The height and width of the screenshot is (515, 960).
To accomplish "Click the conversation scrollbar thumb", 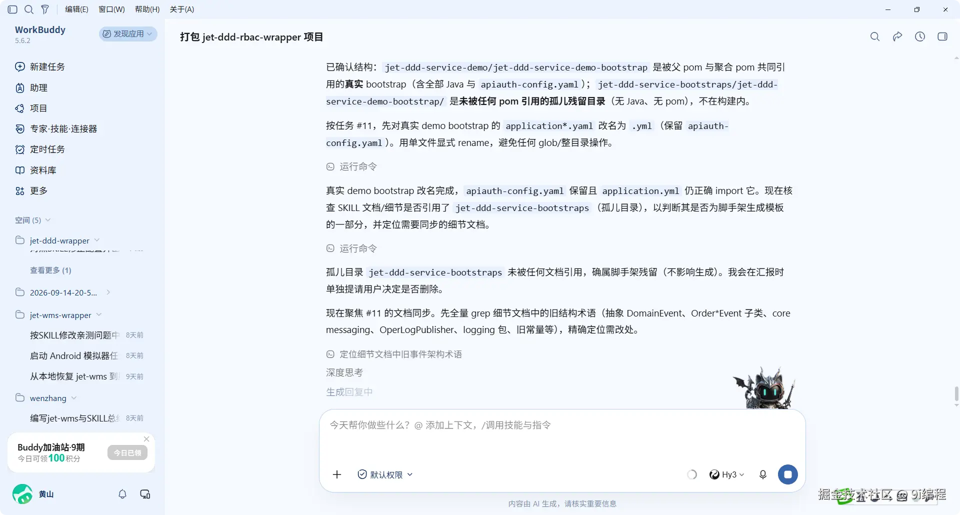I will click(x=956, y=393).
